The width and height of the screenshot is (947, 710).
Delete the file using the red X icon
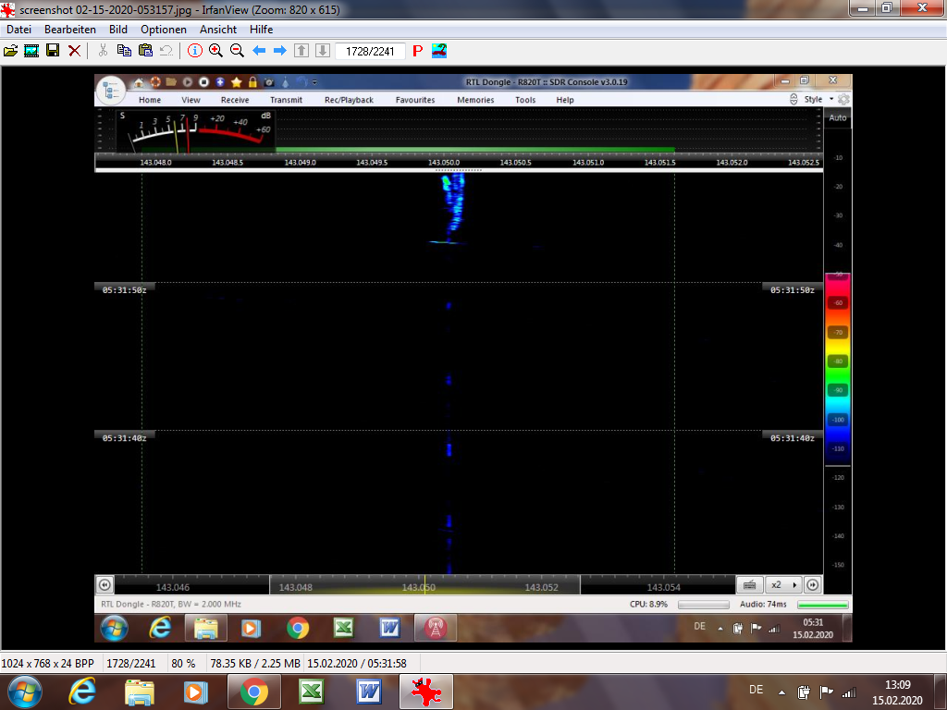click(74, 51)
